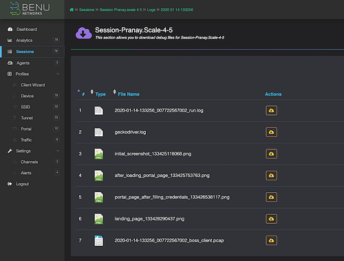Viewport: 344px width, 261px height.
Task: Select file name landing_page_133428290437.png
Action: click(x=149, y=219)
